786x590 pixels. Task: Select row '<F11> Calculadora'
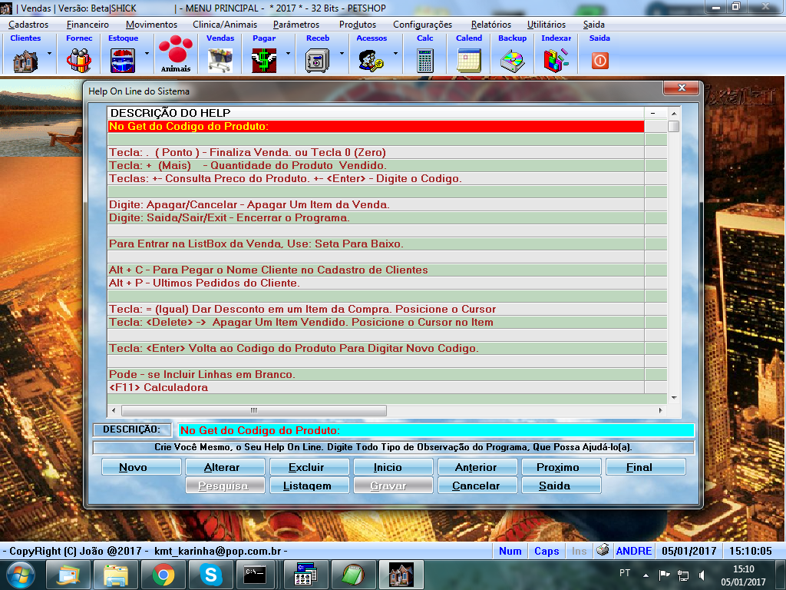pos(375,387)
